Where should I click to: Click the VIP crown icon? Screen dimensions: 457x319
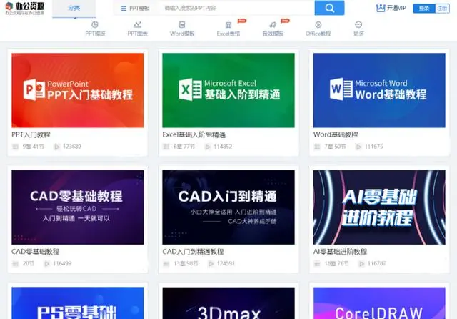pos(381,8)
